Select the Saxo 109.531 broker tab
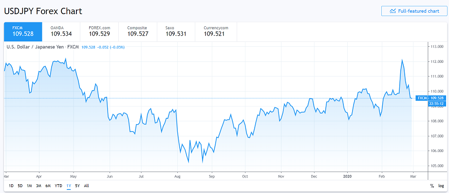The width and height of the screenshot is (449, 193). (176, 32)
